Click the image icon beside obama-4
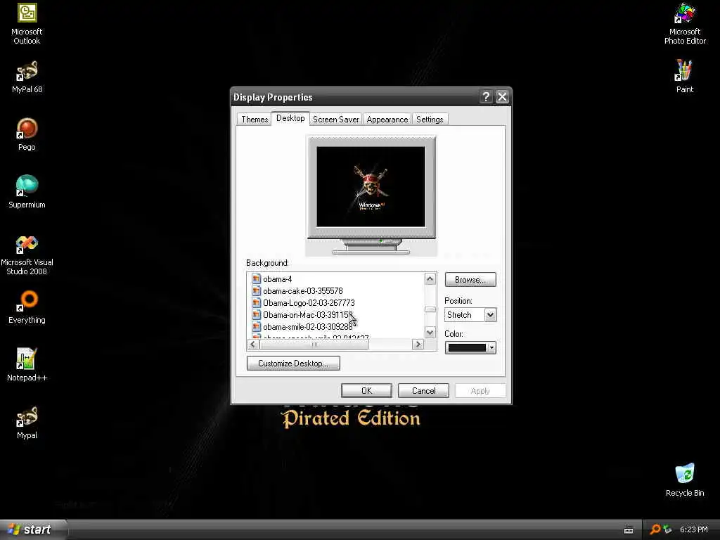 coord(256,278)
